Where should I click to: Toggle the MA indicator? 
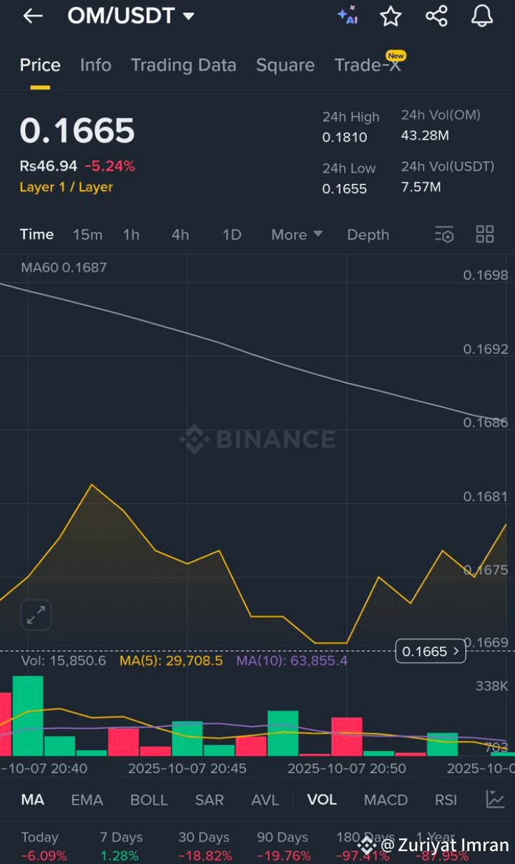pyautogui.click(x=32, y=800)
